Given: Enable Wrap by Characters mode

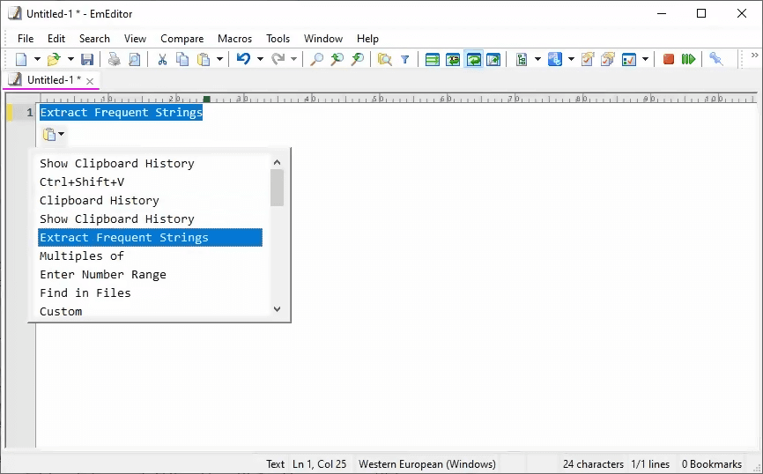Looking at the screenshot, I should 453,59.
